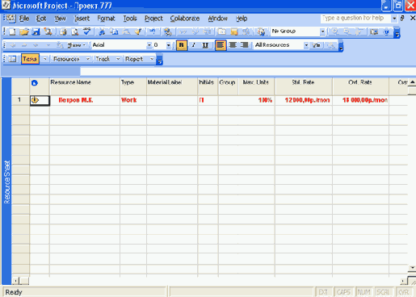This screenshot has height=297, width=416.
Task: Click the Print Preview magnifier icon
Action: click(x=75, y=31)
